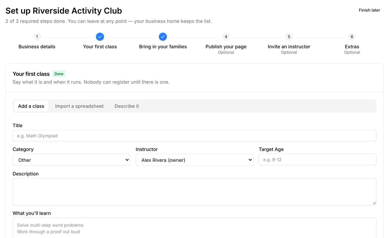Screen dimensions: 389x238
Task: Open the Instructor dropdown
Action: click(194, 160)
